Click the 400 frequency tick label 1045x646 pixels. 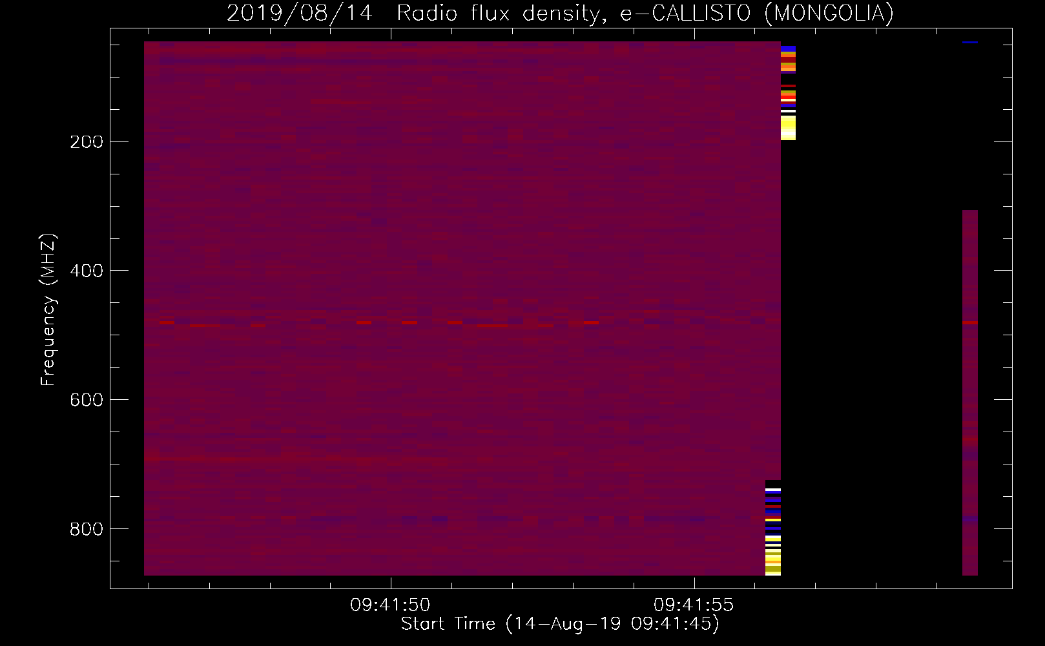click(87, 270)
